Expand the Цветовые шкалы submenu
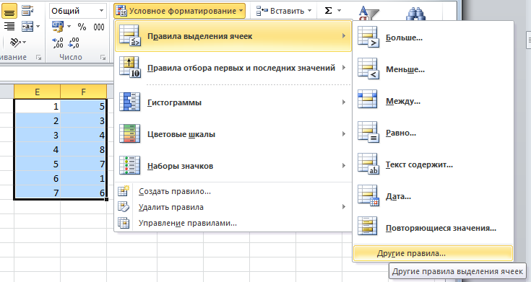531x282 pixels. (233, 134)
